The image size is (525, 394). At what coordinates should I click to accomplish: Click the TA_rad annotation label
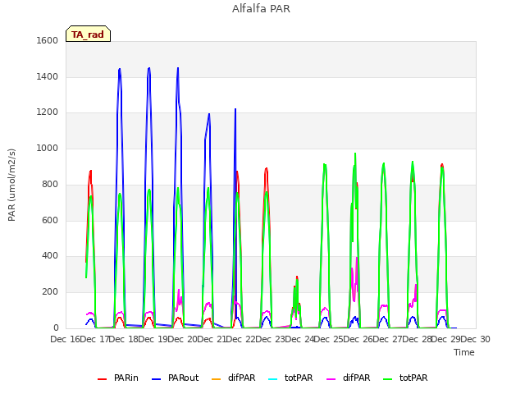click(88, 34)
